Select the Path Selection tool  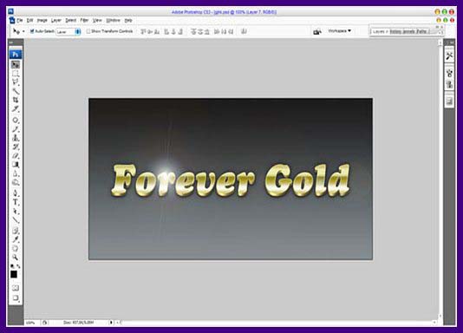coord(16,211)
